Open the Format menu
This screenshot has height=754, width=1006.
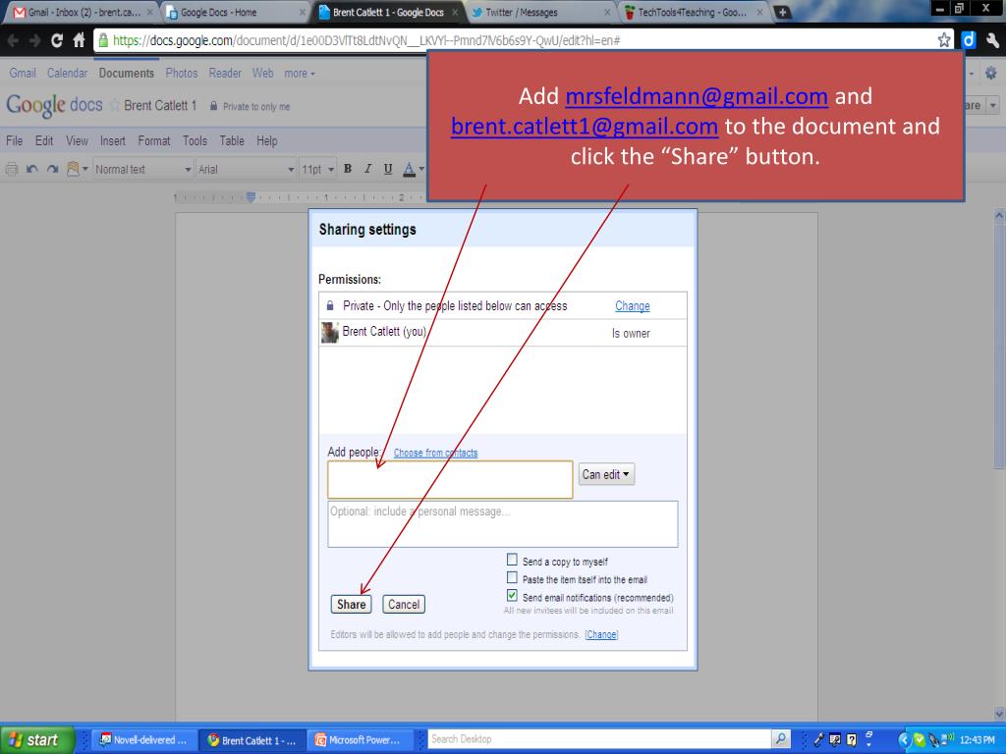tap(154, 140)
